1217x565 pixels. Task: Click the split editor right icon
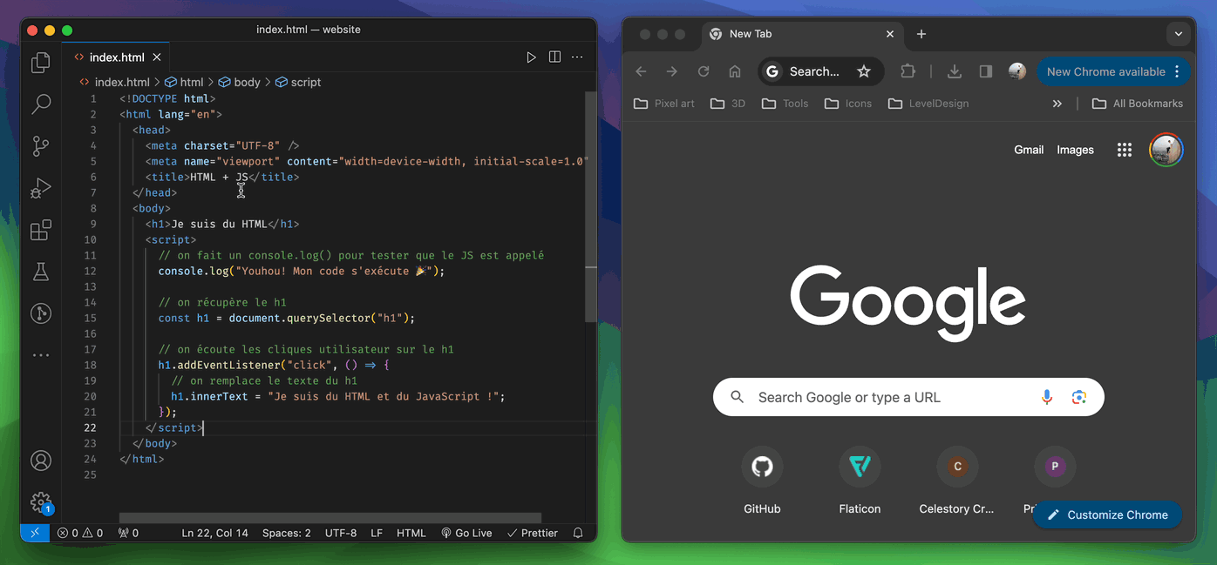pyautogui.click(x=554, y=57)
